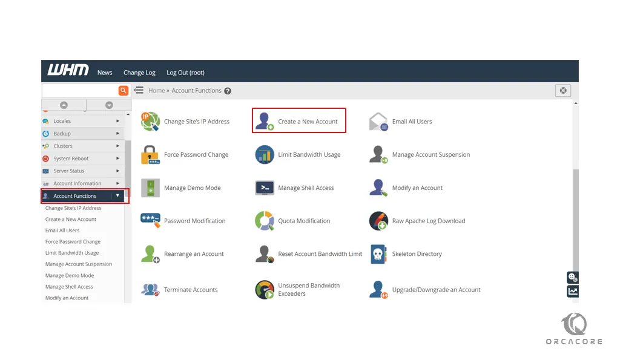
Task: Open the Change Site's IP Address globe icon
Action: pyautogui.click(x=150, y=121)
